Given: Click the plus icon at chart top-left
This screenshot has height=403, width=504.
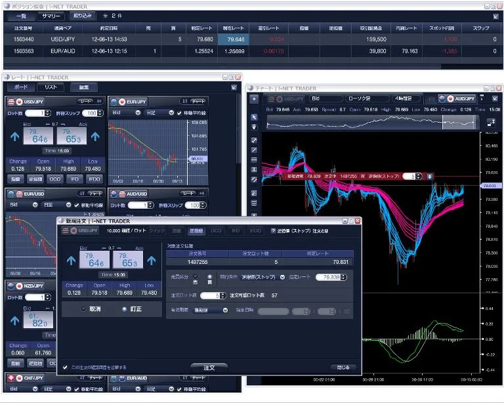Looking at the screenshot, I should click(x=254, y=99).
